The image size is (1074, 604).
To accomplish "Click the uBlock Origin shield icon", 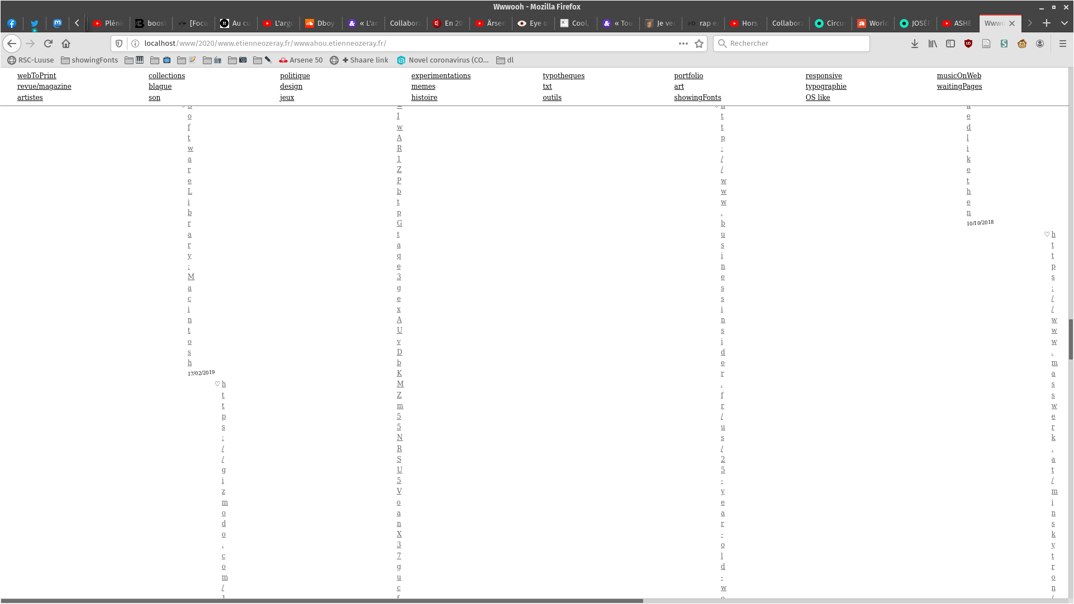I will click(968, 44).
